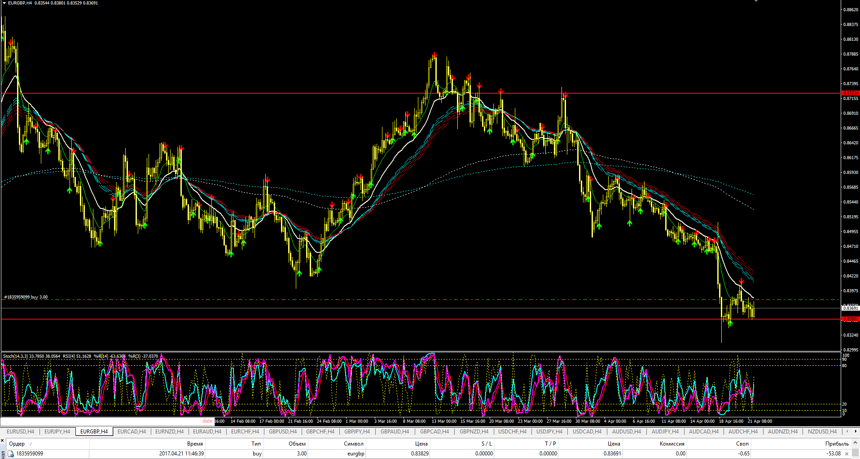This screenshot has height=459, width=860.
Task: Open the EURNZD,H4 chart tab
Action: 169,432
